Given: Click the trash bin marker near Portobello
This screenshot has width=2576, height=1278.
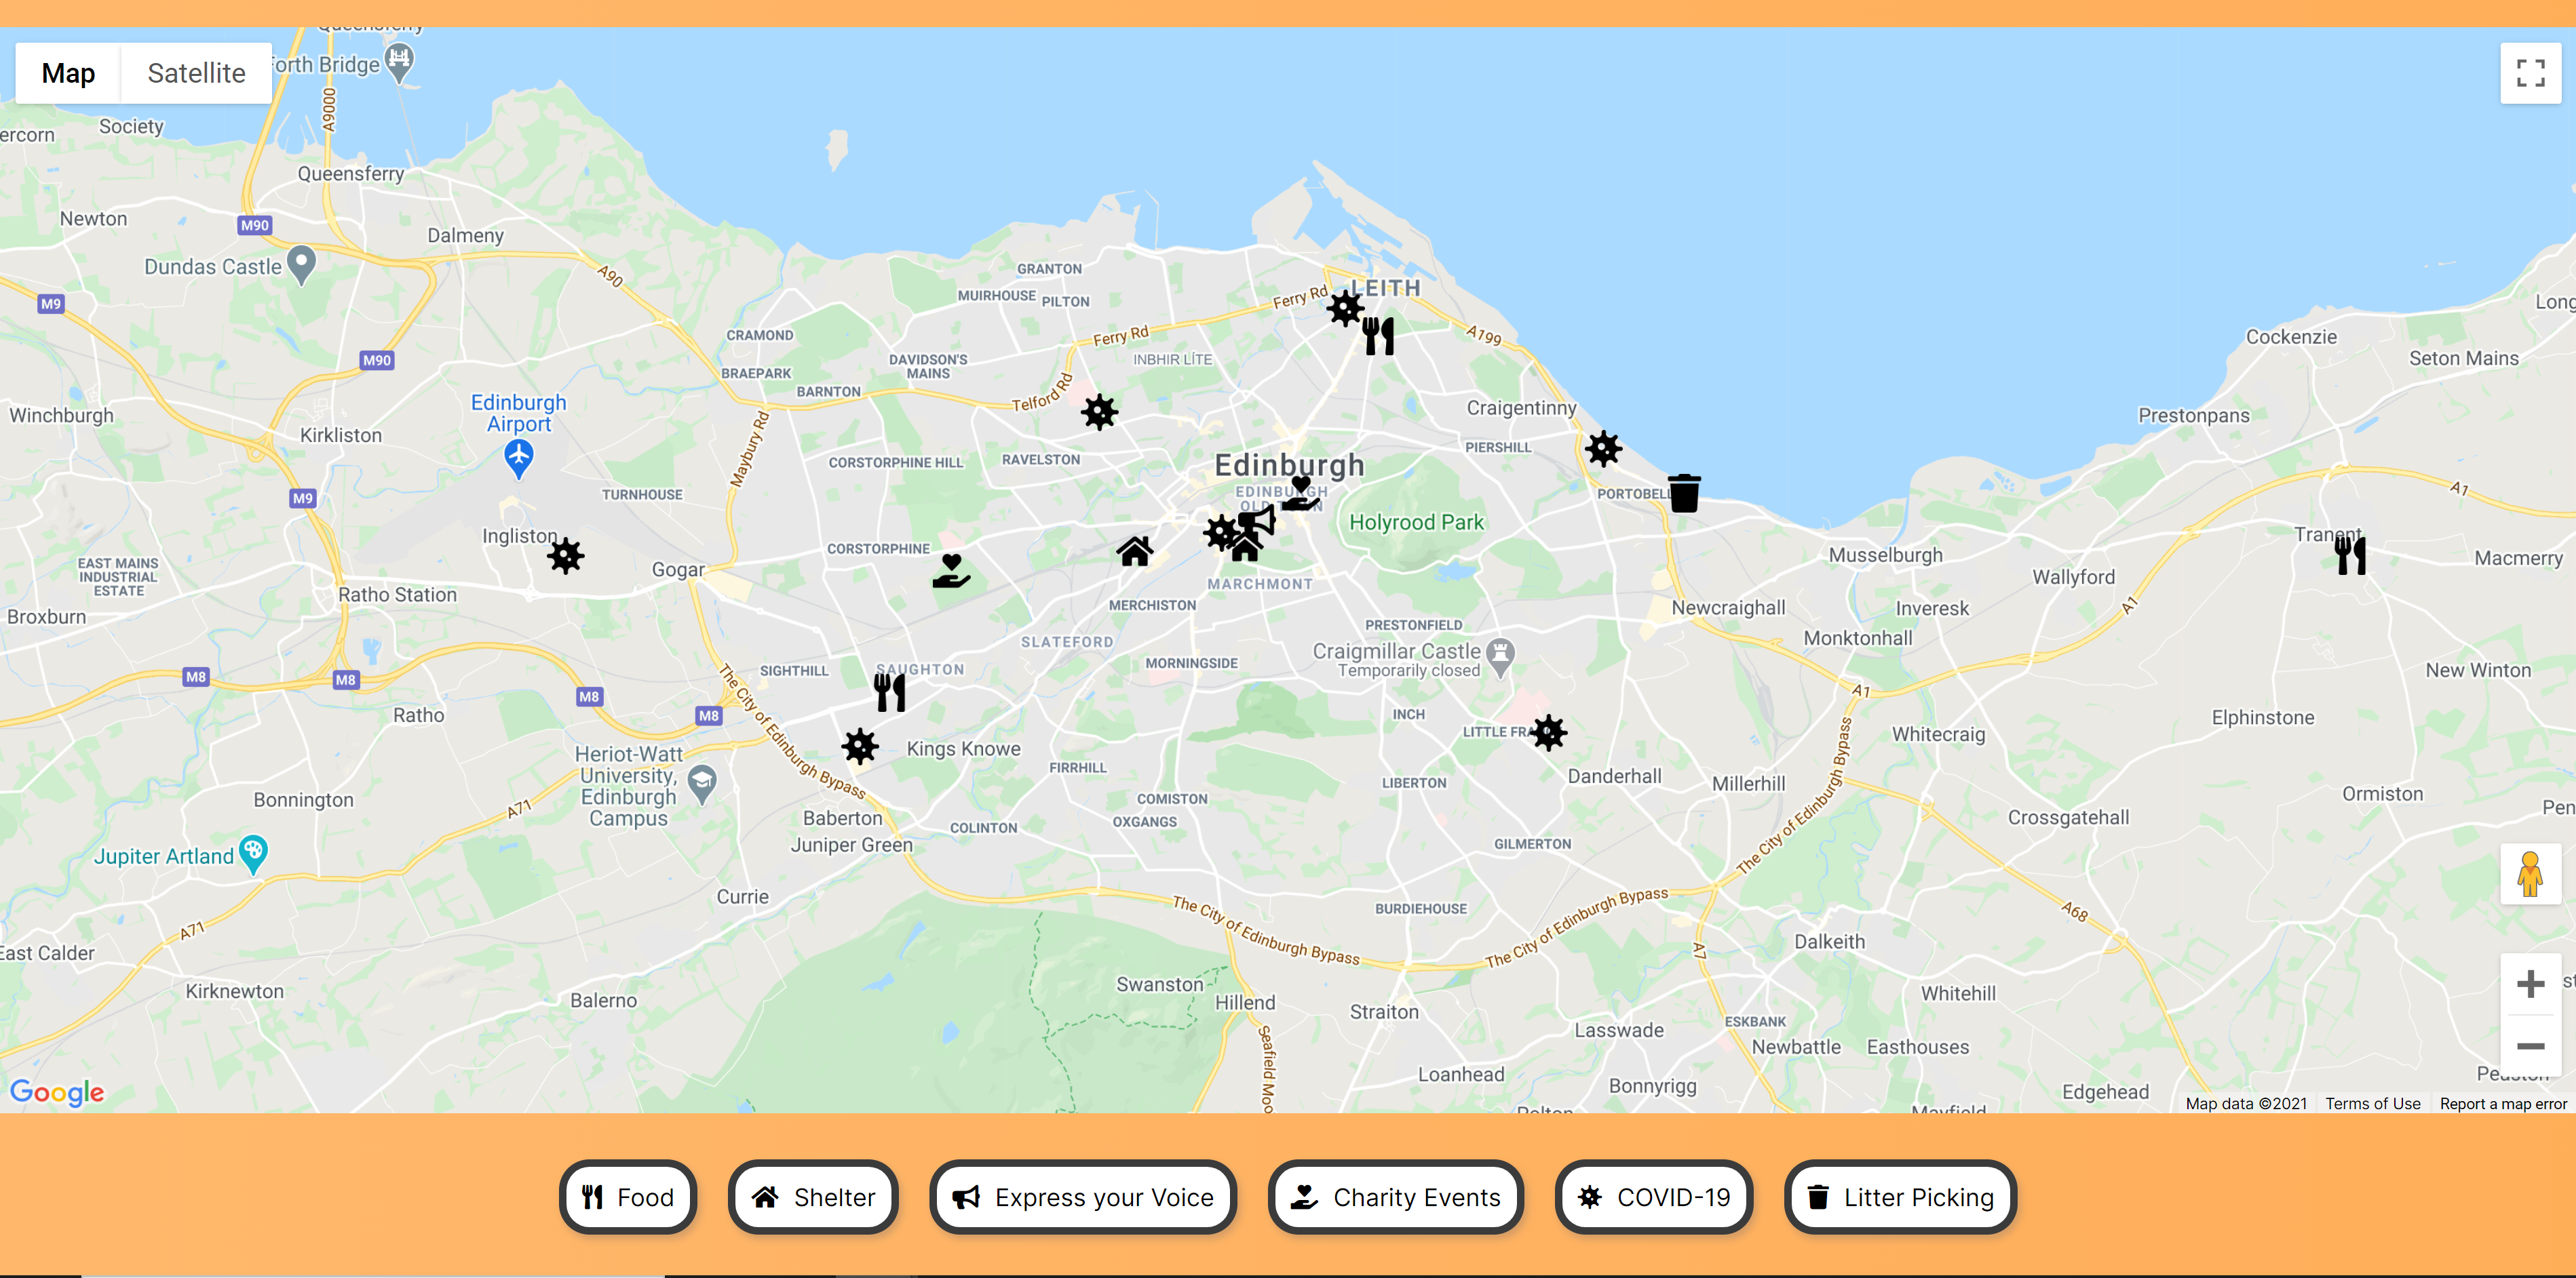Looking at the screenshot, I should coord(1684,493).
